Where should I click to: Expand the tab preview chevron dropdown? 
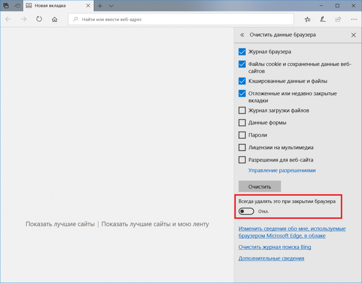click(111, 6)
